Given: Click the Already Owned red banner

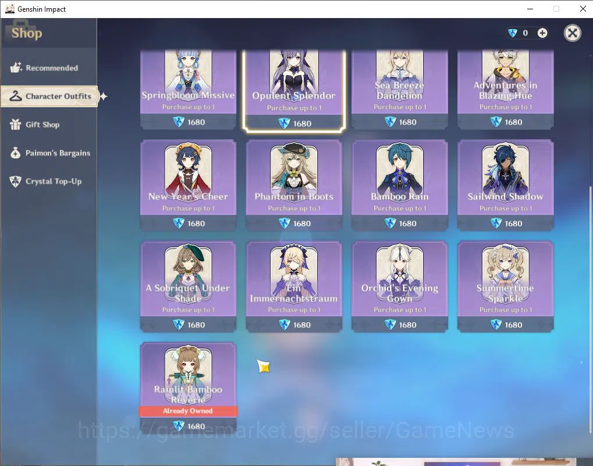Looking at the screenshot, I should (x=189, y=411).
